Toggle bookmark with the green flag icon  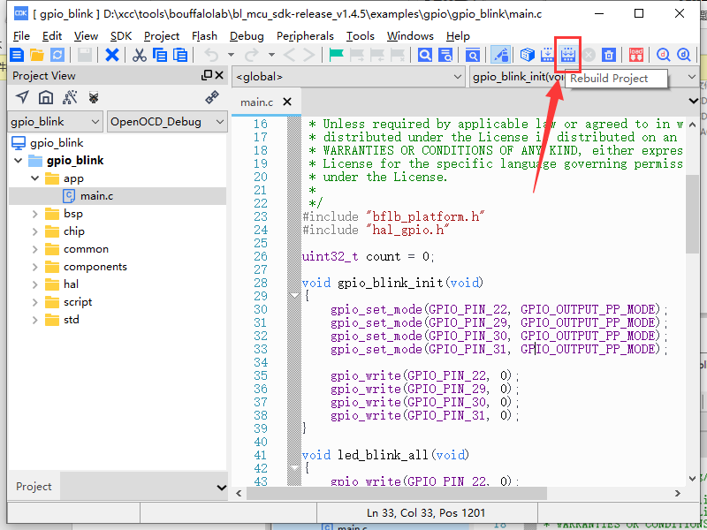tap(337, 55)
